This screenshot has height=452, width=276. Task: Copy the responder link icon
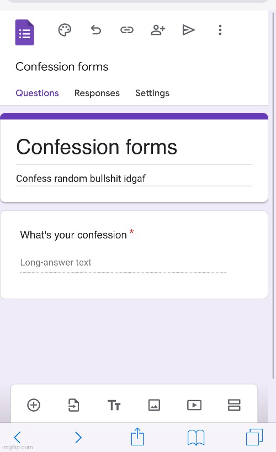pos(127,30)
